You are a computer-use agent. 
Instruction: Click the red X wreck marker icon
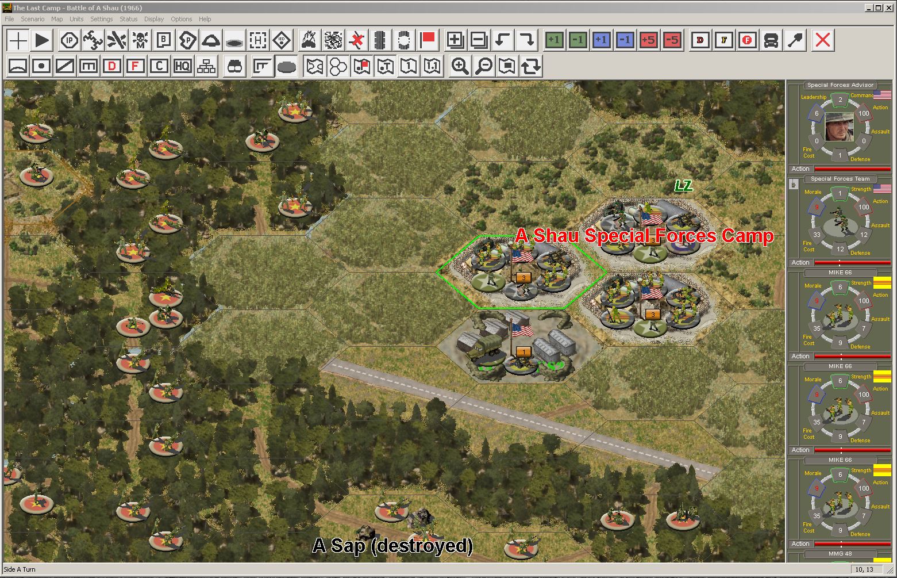(x=357, y=40)
